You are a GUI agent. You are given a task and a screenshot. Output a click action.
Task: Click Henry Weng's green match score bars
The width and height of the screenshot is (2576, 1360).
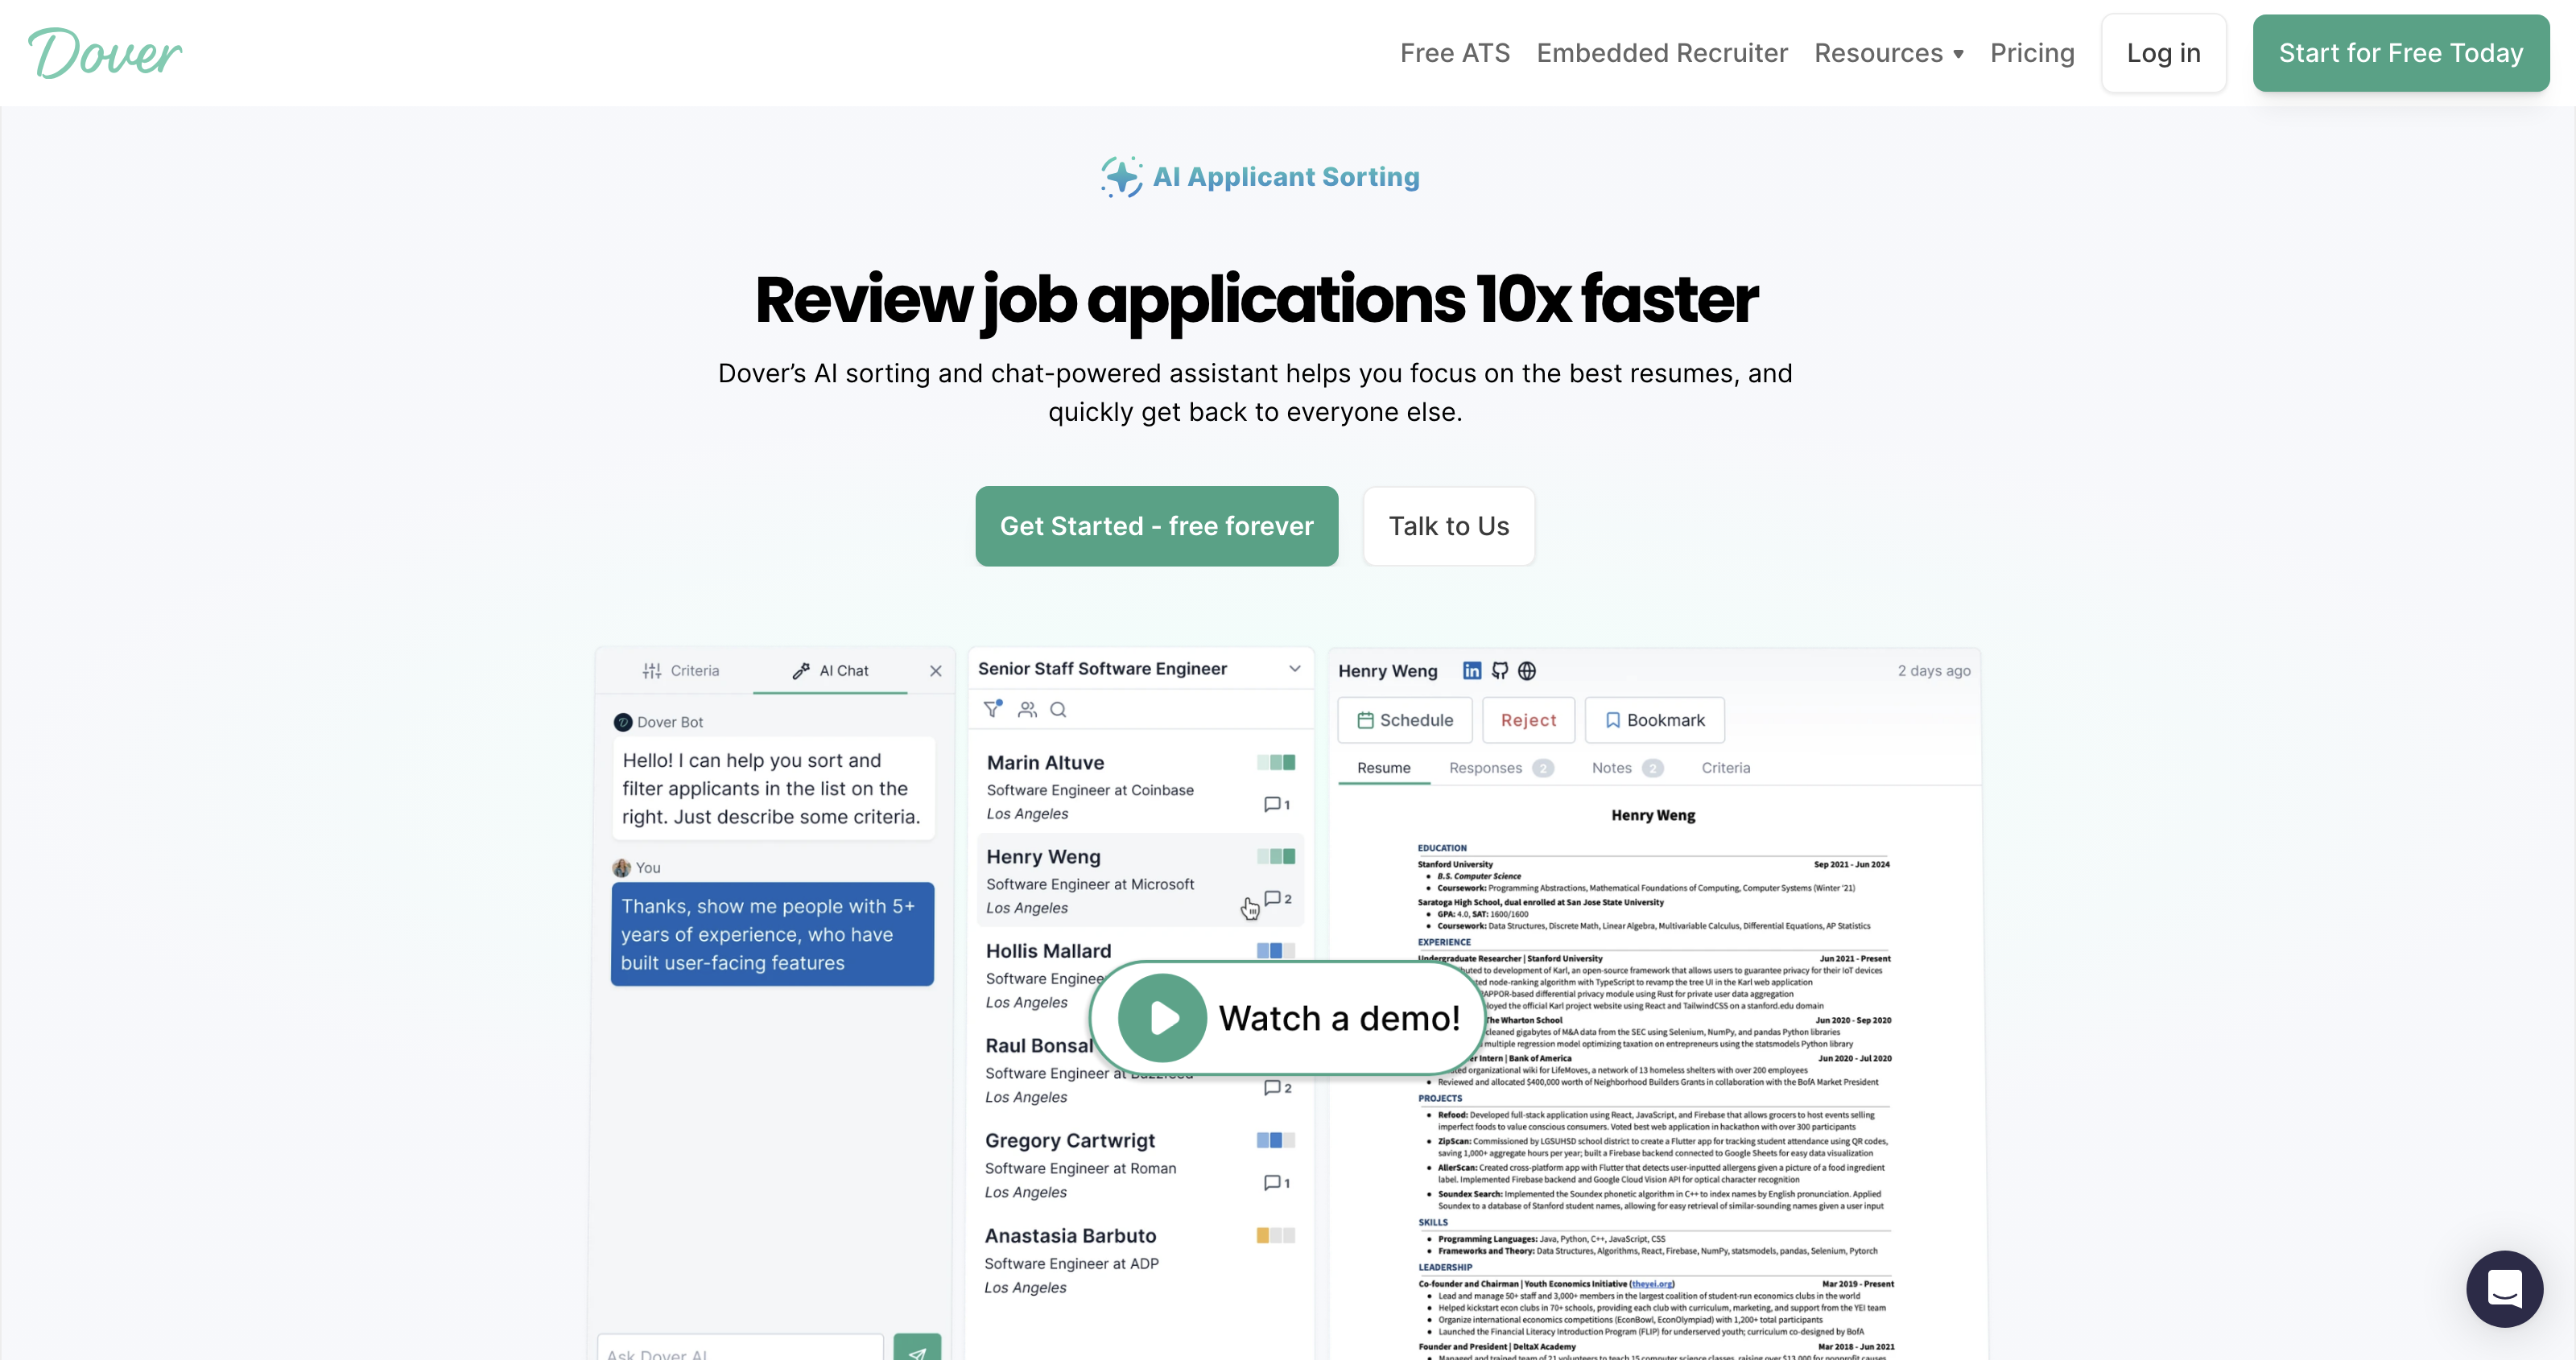1276,856
